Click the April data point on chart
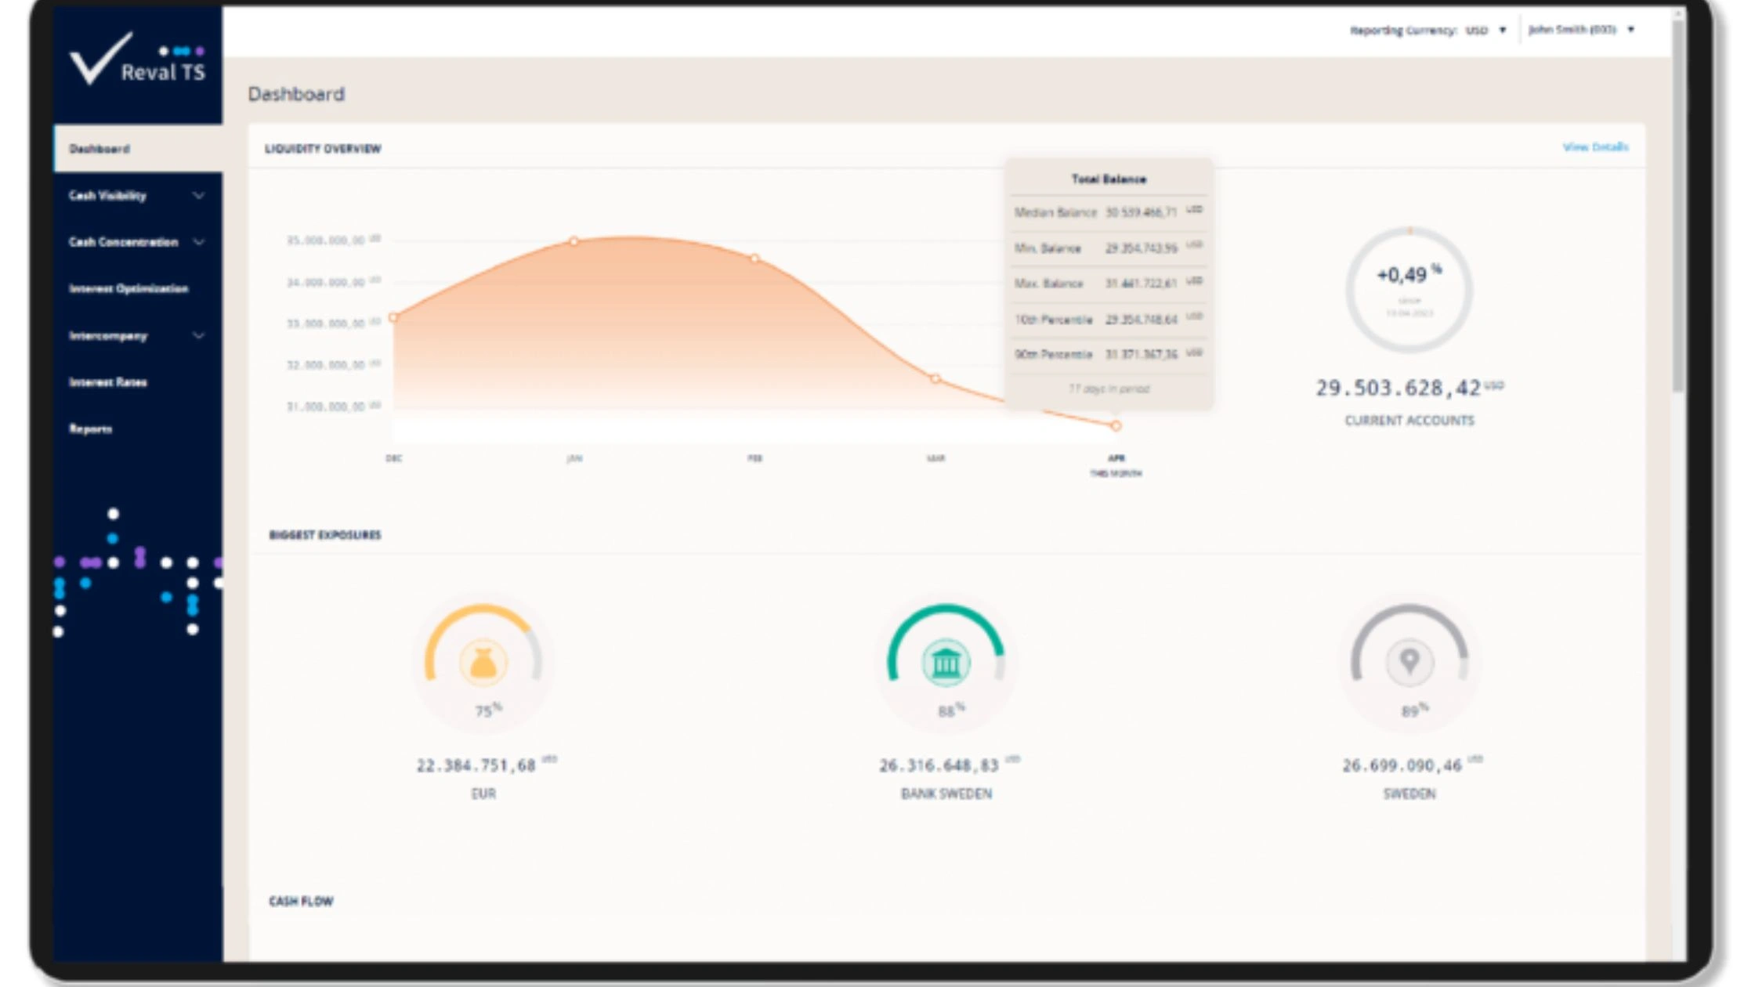The image size is (1755, 987). pos(1116,426)
